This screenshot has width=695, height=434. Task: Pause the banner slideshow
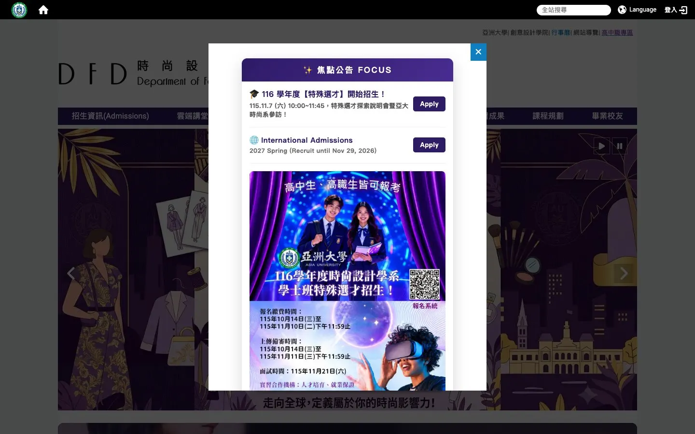(620, 146)
